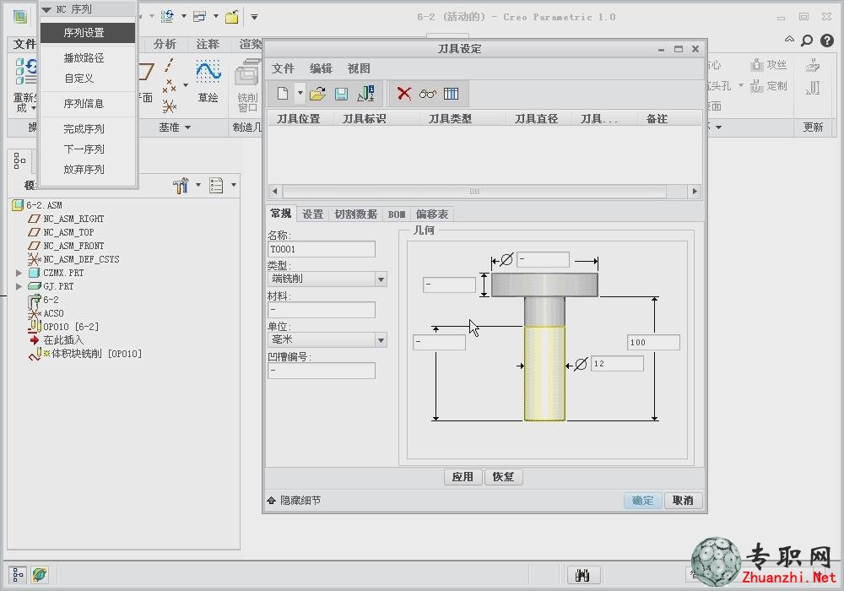Viewport: 844px width, 591px height.
Task: Switch to 设置 tab
Action: [x=313, y=214]
